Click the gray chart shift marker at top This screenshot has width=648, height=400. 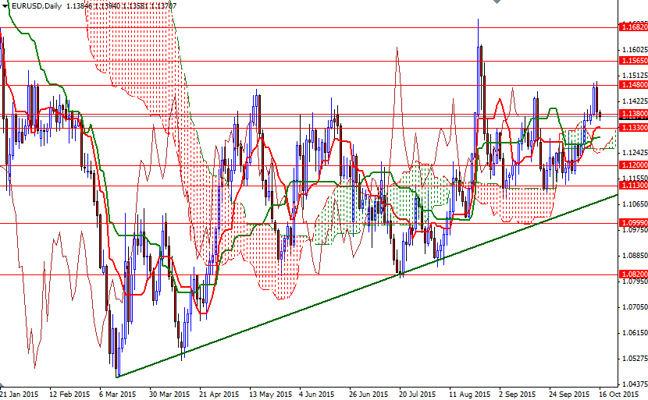[x=496, y=3]
